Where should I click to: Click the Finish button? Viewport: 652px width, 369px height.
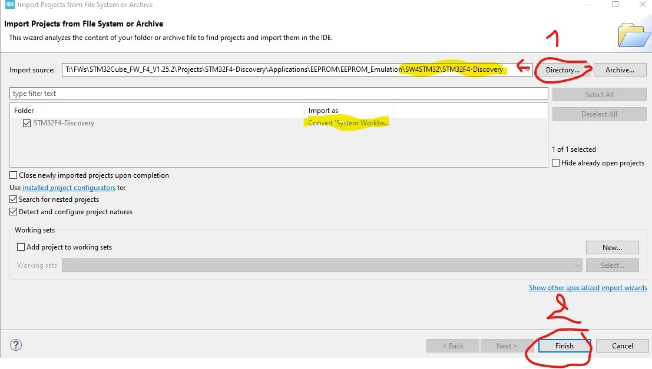[564, 345]
